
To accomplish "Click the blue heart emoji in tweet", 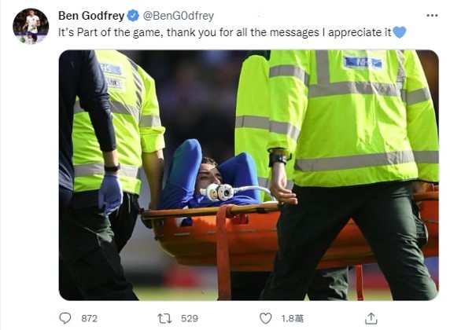I will (399, 32).
